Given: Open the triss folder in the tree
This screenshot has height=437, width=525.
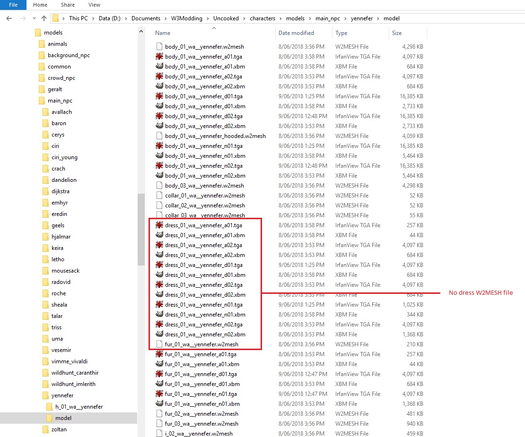Looking at the screenshot, I should click(x=56, y=327).
